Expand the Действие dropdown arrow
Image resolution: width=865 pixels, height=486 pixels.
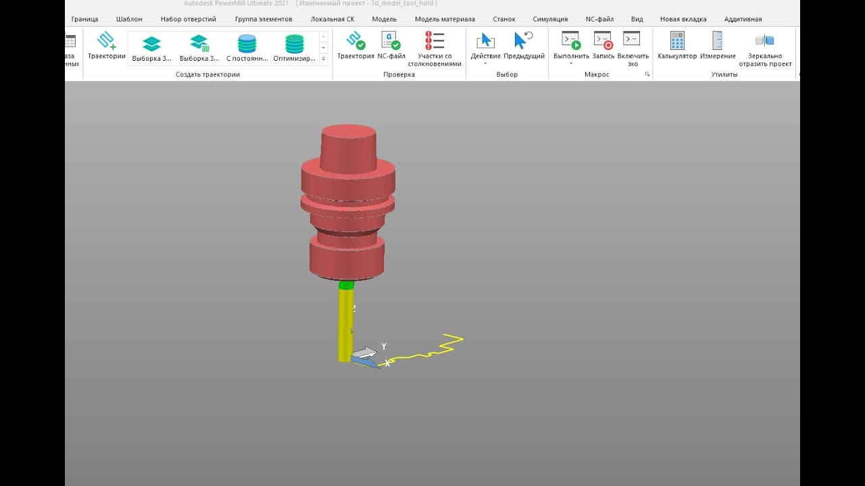(485, 64)
